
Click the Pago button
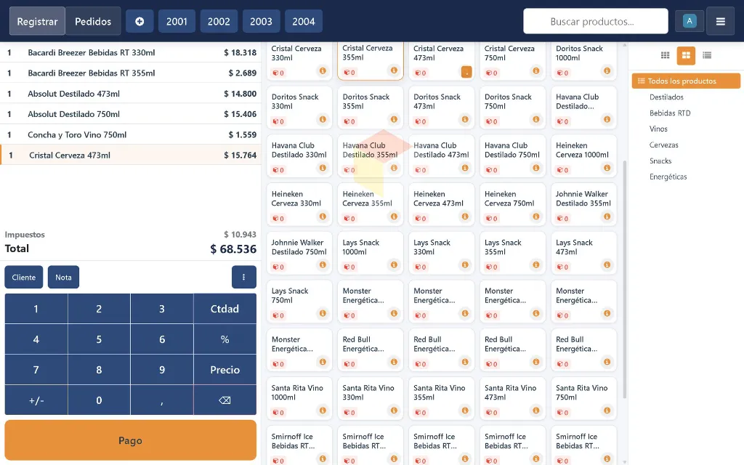[x=131, y=440]
